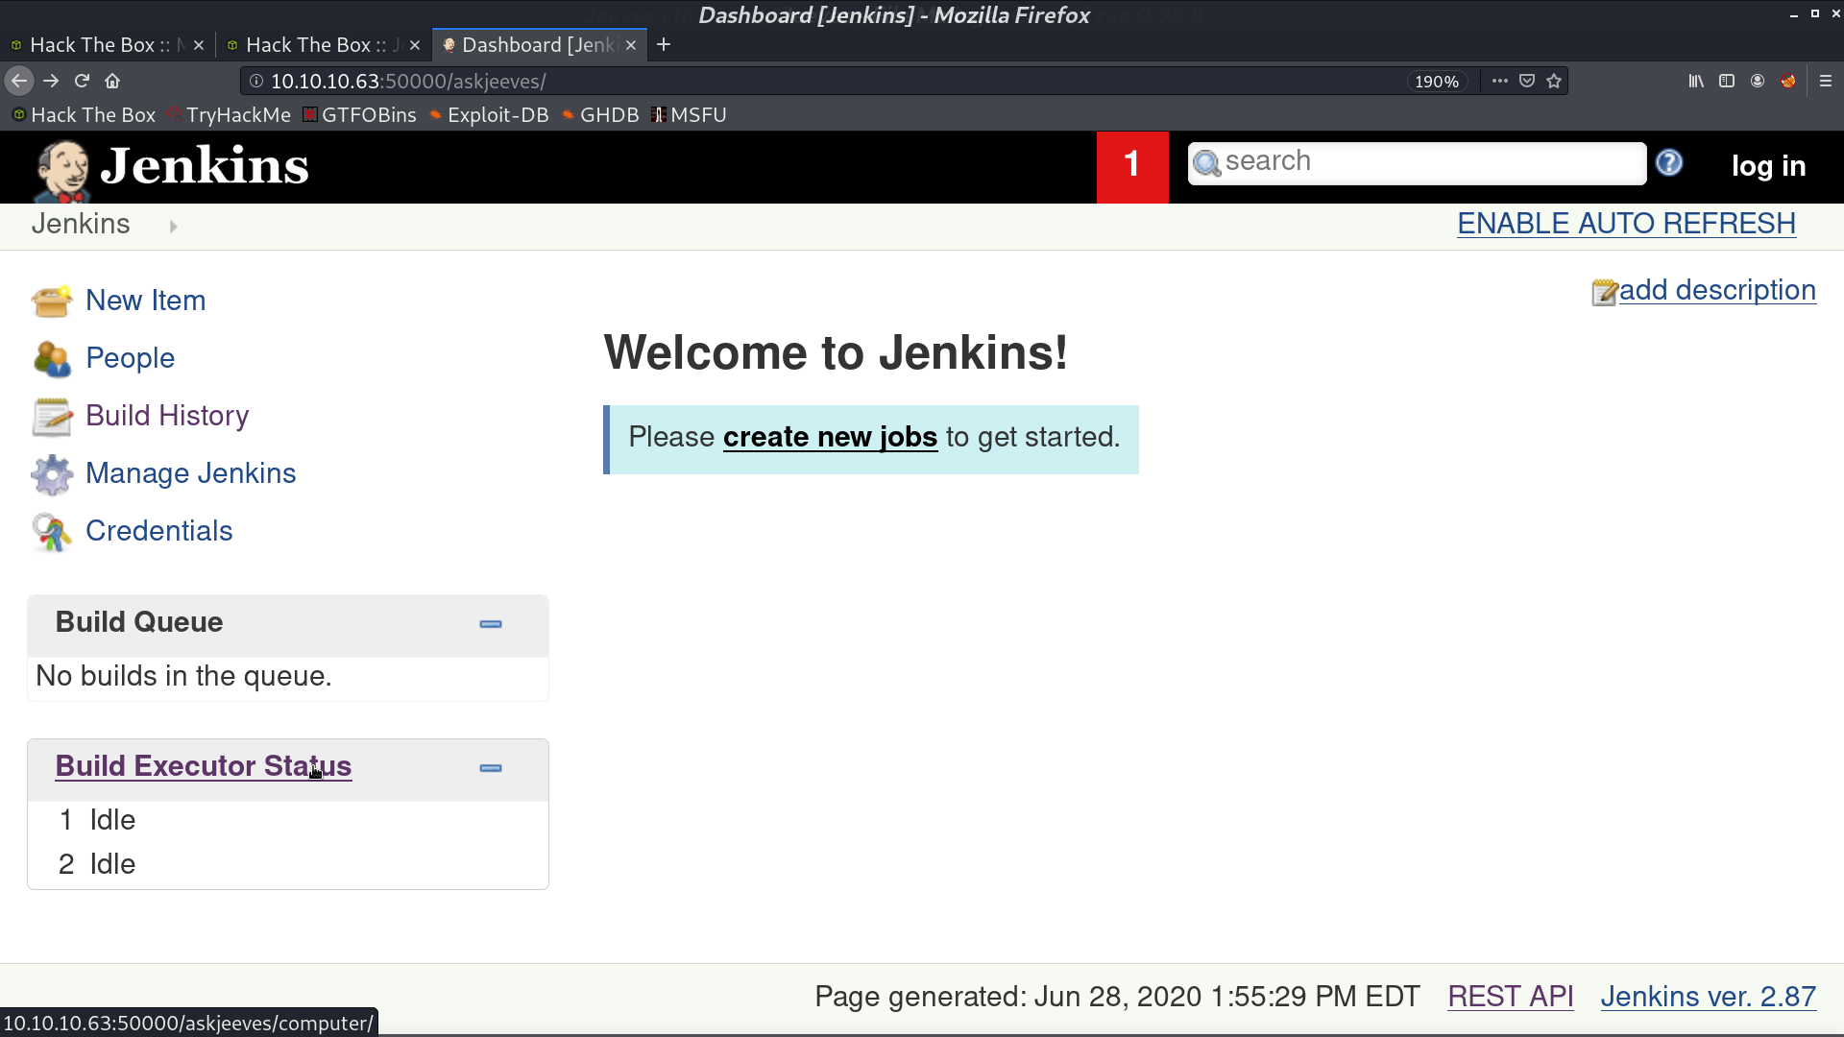Screen dimensions: 1844x1037
Task: Open Build Executor Status link
Action: [204, 766]
